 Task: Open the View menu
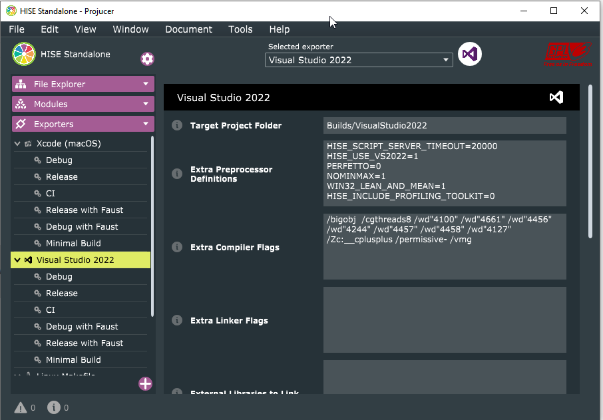click(85, 29)
